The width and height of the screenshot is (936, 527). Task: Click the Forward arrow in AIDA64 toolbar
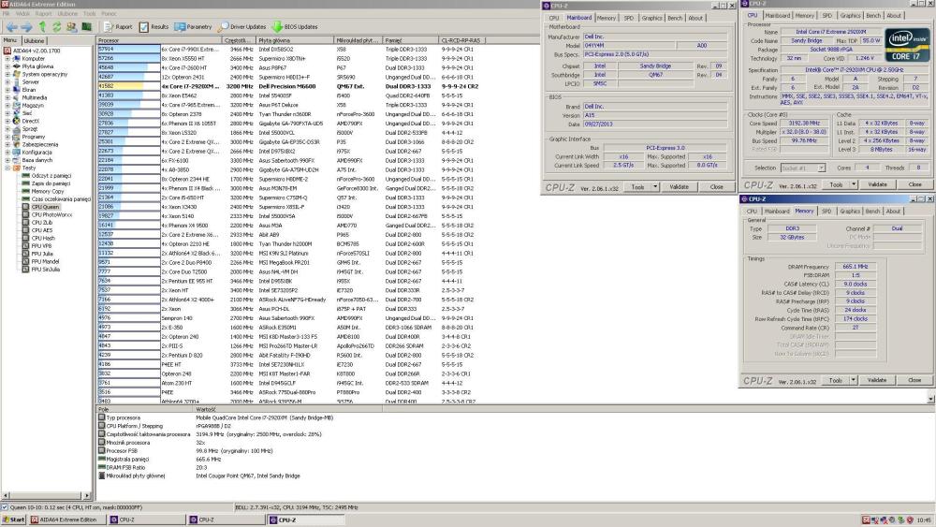(x=27, y=27)
